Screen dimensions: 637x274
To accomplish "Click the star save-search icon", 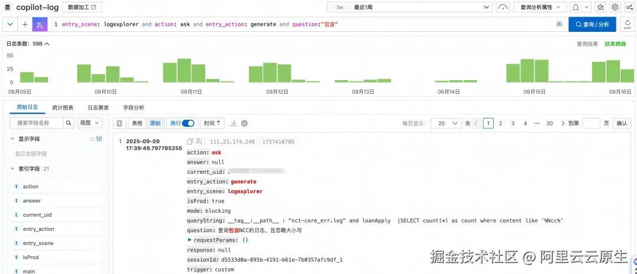I will [600, 7].
